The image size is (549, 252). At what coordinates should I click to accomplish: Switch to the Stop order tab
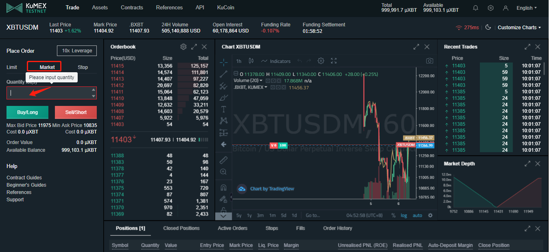(83, 67)
